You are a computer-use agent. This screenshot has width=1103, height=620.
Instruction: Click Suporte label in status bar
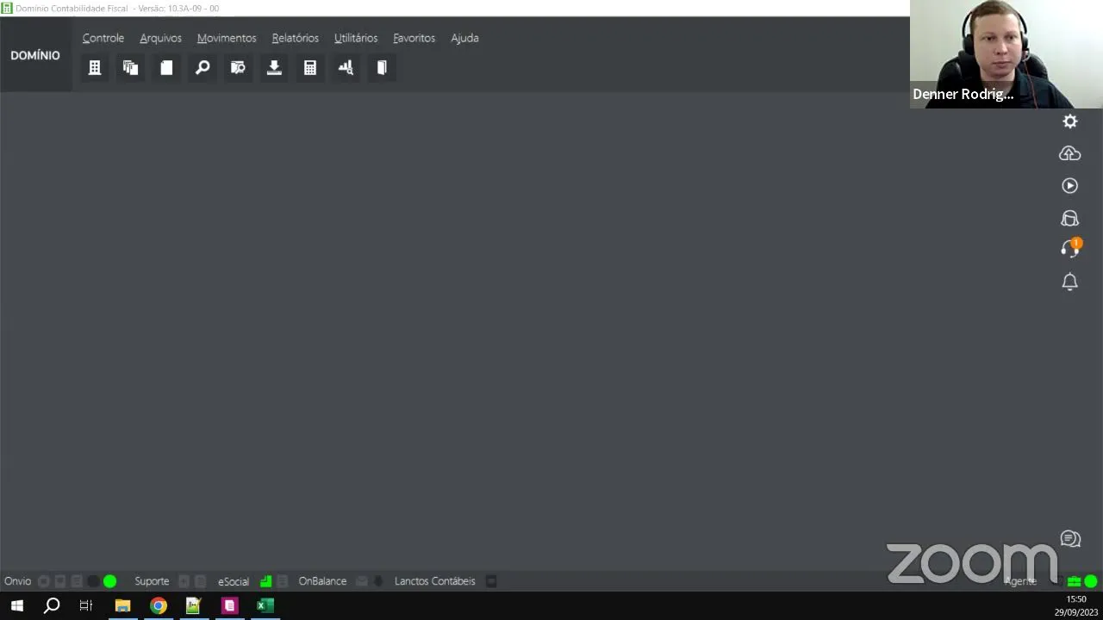point(152,581)
